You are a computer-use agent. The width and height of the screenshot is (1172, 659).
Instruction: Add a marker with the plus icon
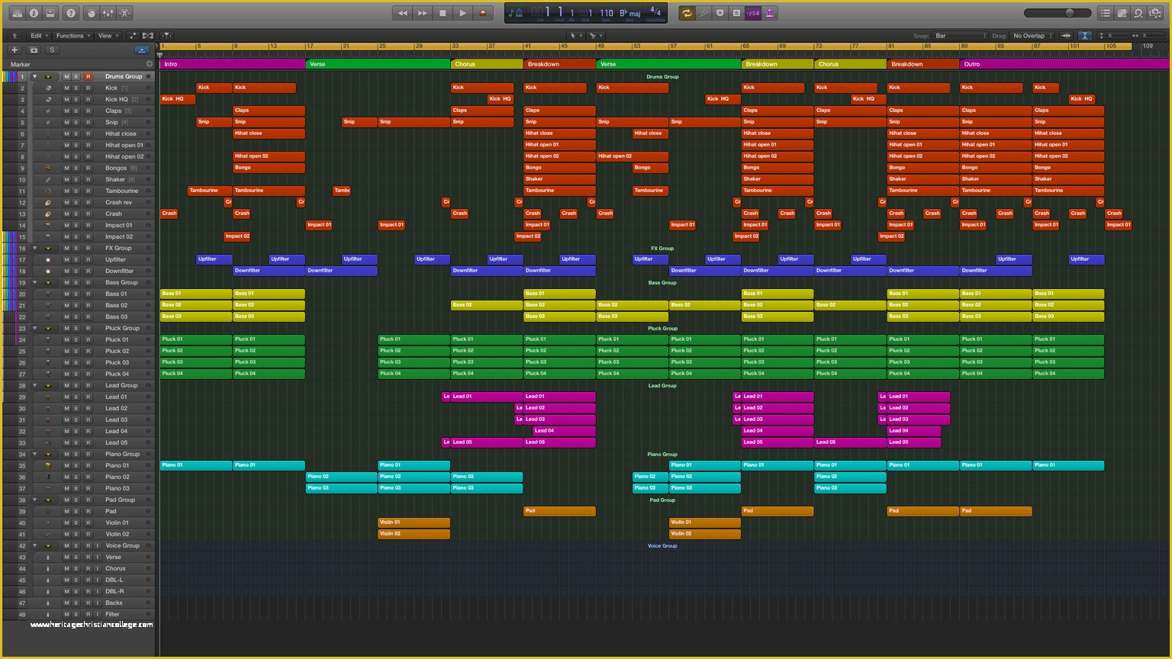149,65
